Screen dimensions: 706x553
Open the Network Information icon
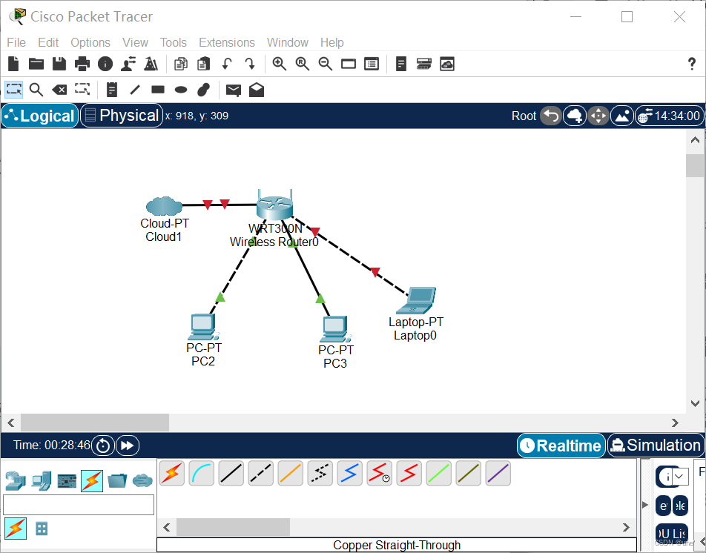105,64
